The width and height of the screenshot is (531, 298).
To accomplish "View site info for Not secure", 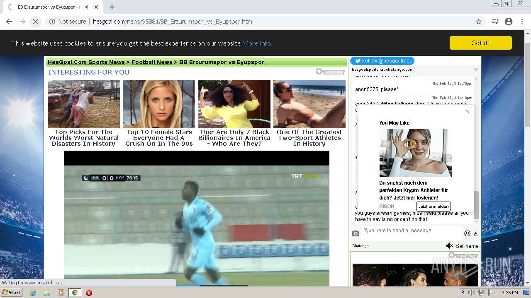I will [68, 22].
